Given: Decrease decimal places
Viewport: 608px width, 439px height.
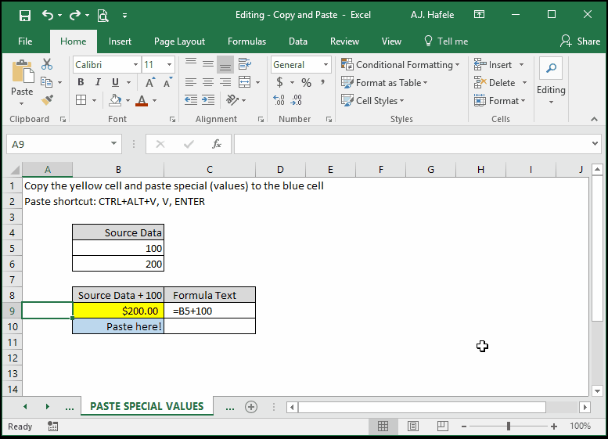Looking at the screenshot, I should click(x=297, y=100).
